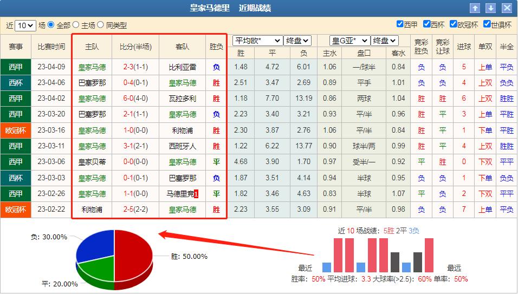Click home team 皇家贝蒂
518x294 pixels.
pos(92,162)
